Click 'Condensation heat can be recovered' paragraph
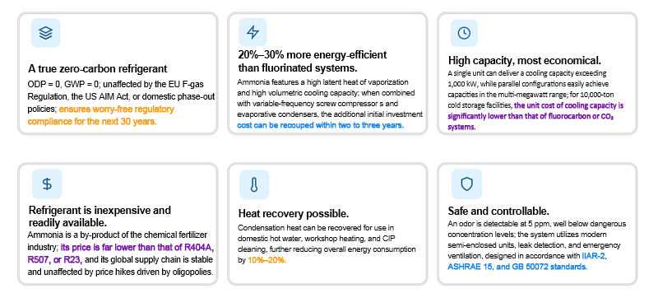Image resolution: width=658 pixels, height=307 pixels. pos(327,244)
